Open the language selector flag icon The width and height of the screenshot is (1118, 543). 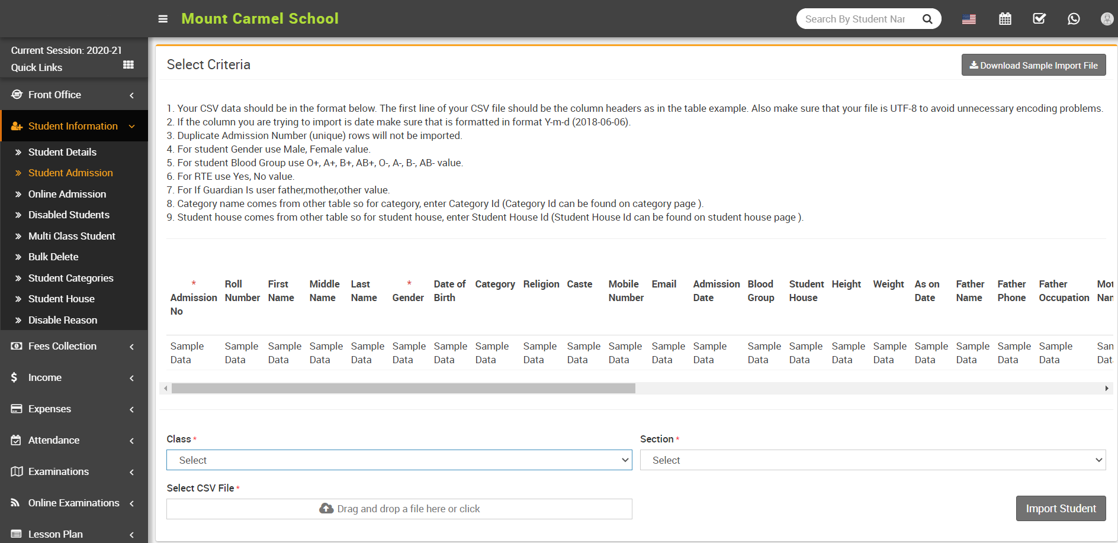click(x=969, y=18)
